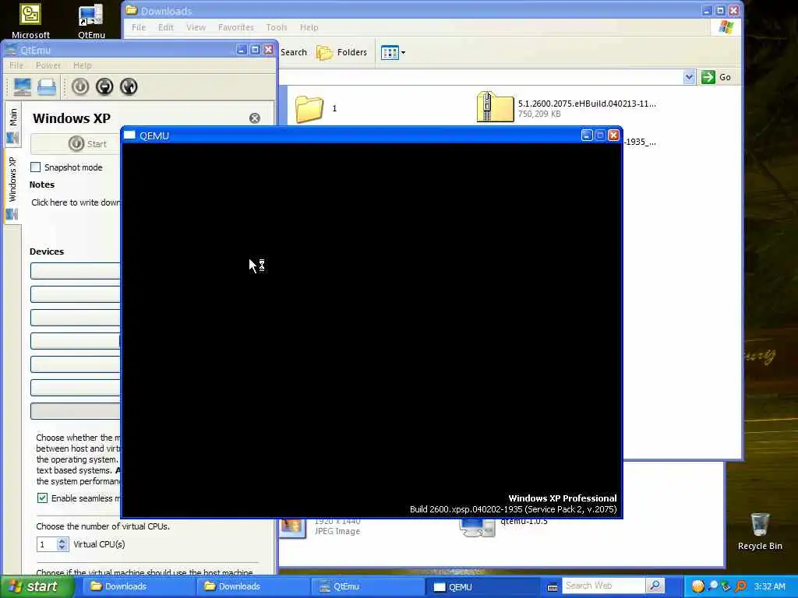Click the new virtual machine computer icon in QtEmu toolbar

tap(22, 87)
